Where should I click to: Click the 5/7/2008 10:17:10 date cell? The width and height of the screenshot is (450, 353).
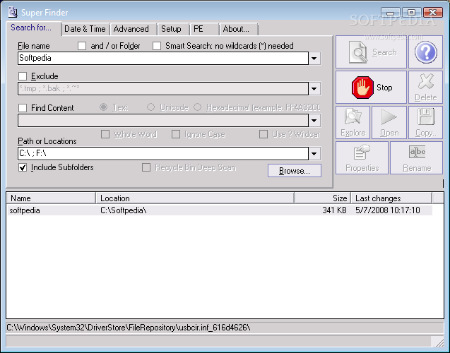point(388,210)
